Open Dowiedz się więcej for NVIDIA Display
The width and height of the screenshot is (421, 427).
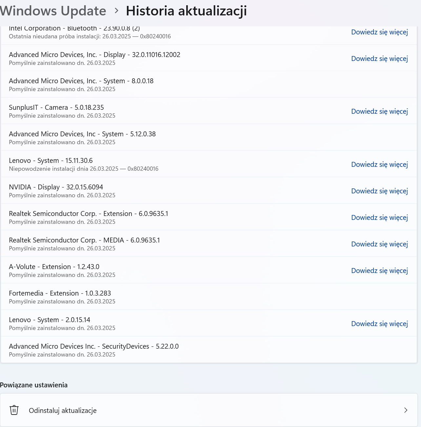coord(379,191)
